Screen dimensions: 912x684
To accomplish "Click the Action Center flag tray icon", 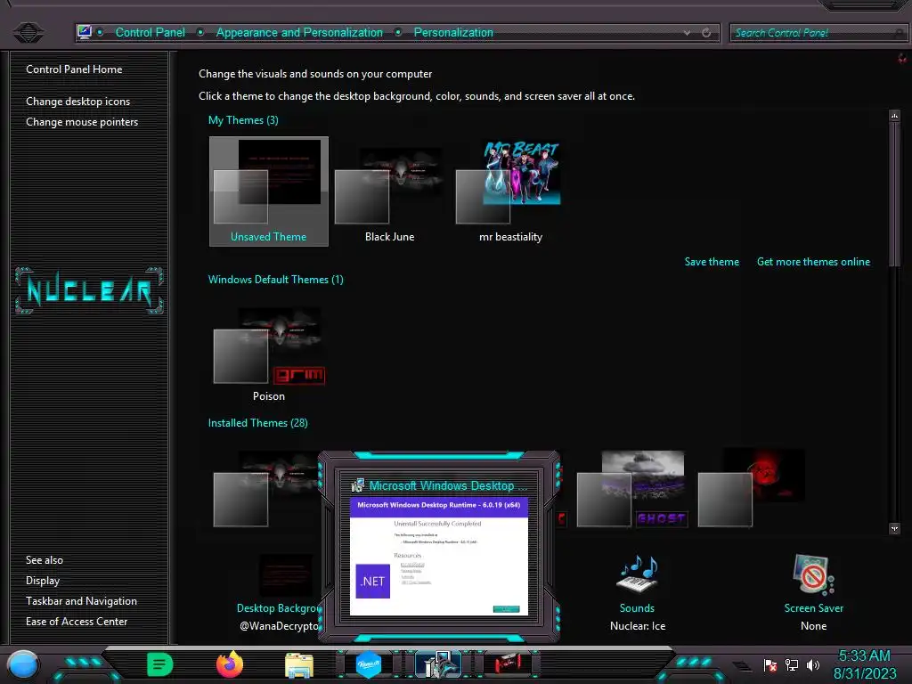I will click(x=770, y=664).
